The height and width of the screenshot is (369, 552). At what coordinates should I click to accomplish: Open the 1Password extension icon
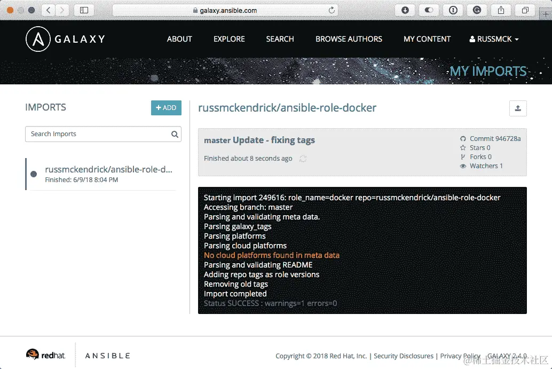[453, 10]
